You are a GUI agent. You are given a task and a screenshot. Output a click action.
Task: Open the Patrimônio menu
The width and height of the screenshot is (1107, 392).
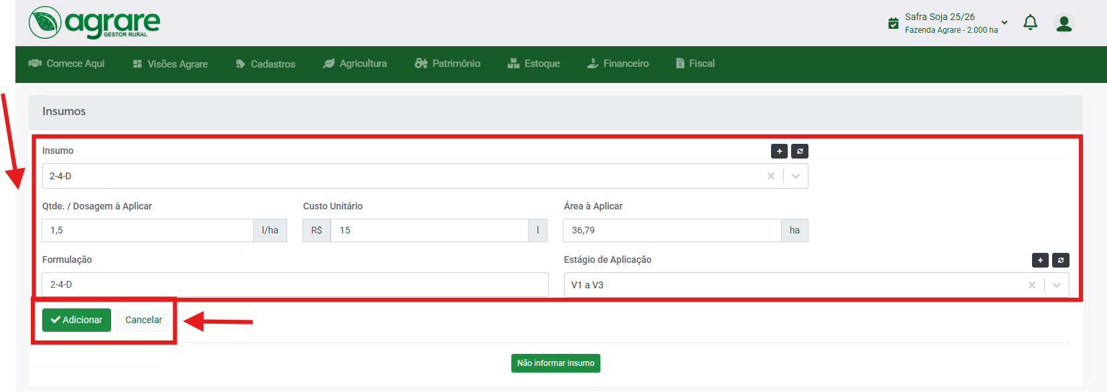[x=448, y=64]
